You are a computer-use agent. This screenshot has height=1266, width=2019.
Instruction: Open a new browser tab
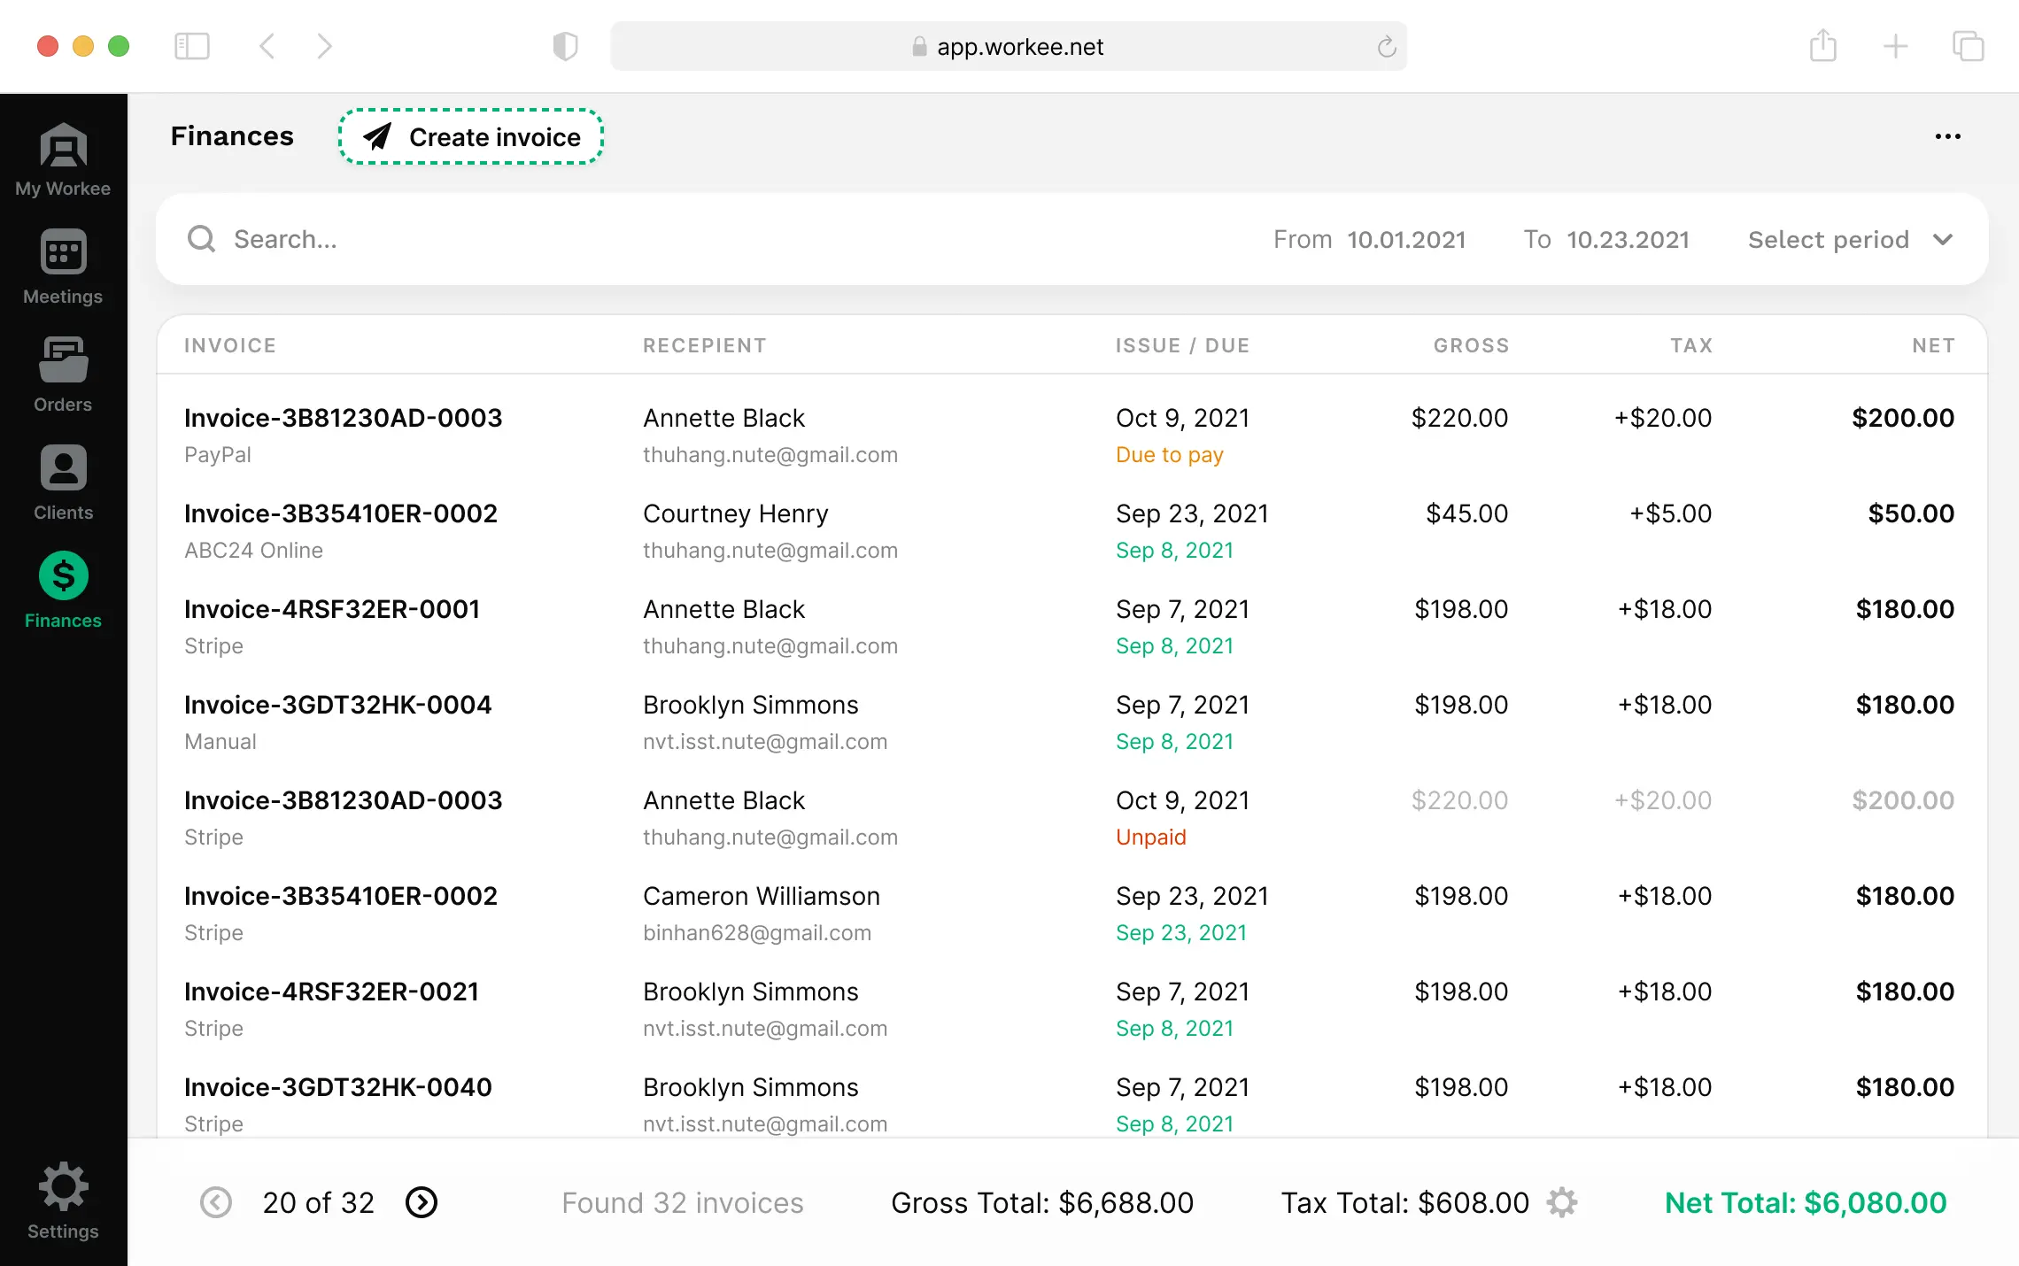pos(1895,46)
